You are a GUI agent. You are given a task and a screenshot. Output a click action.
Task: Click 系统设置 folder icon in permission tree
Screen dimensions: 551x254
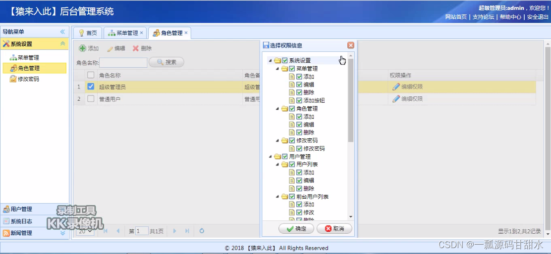(277, 60)
